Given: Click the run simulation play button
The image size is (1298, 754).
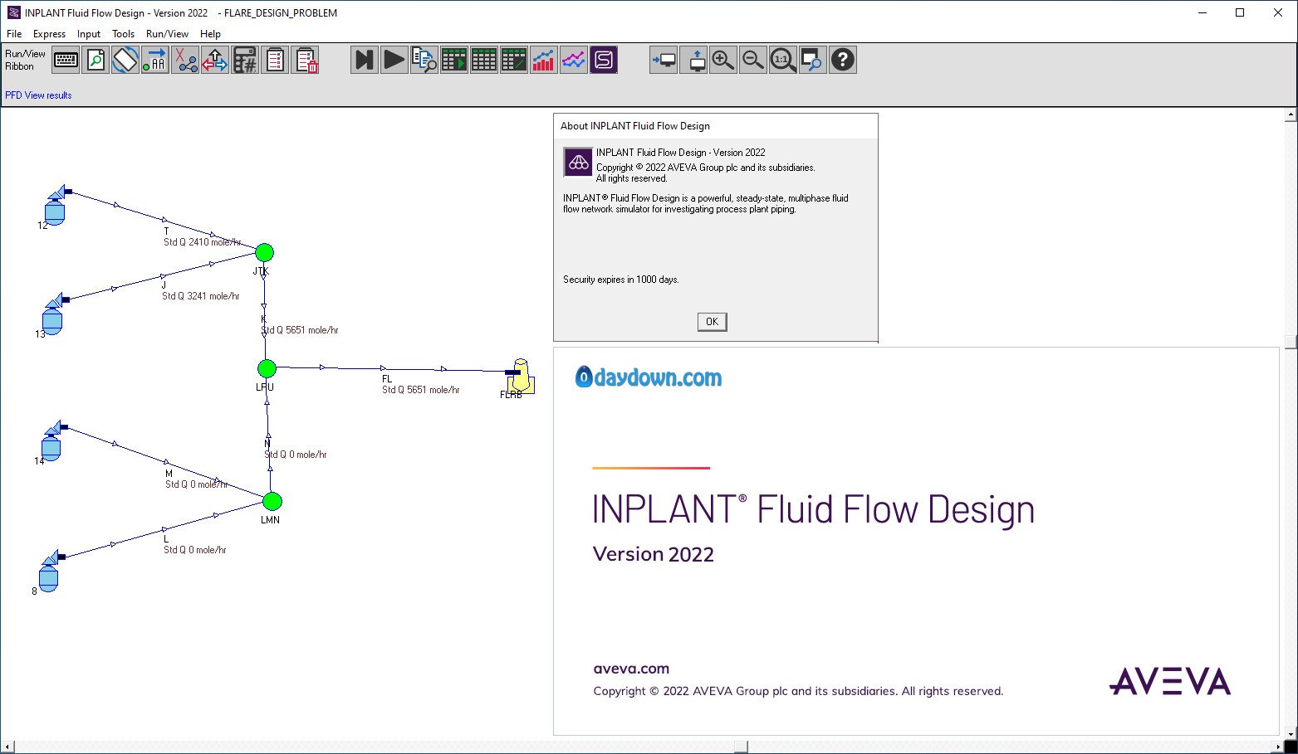Looking at the screenshot, I should [394, 60].
